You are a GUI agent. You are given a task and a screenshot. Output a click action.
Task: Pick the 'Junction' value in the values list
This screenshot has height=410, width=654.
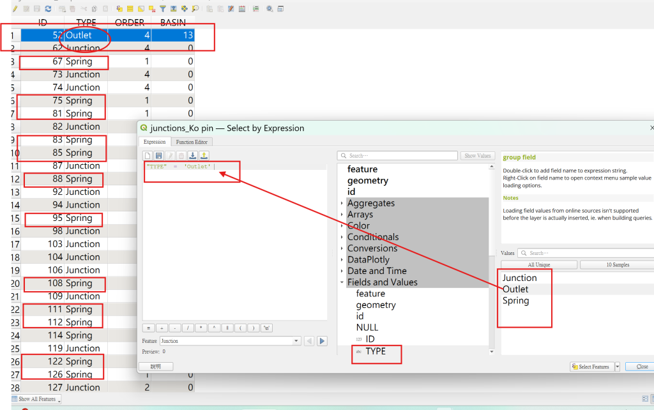pyautogui.click(x=520, y=278)
